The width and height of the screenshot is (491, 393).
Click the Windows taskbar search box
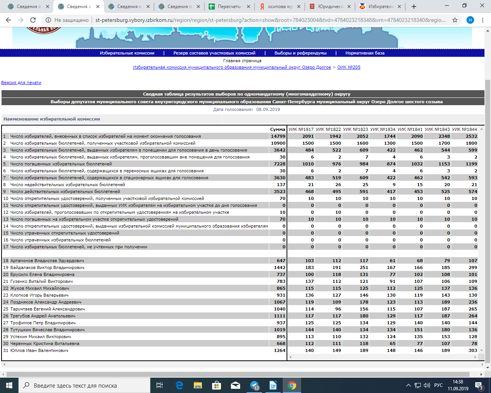[84, 385]
